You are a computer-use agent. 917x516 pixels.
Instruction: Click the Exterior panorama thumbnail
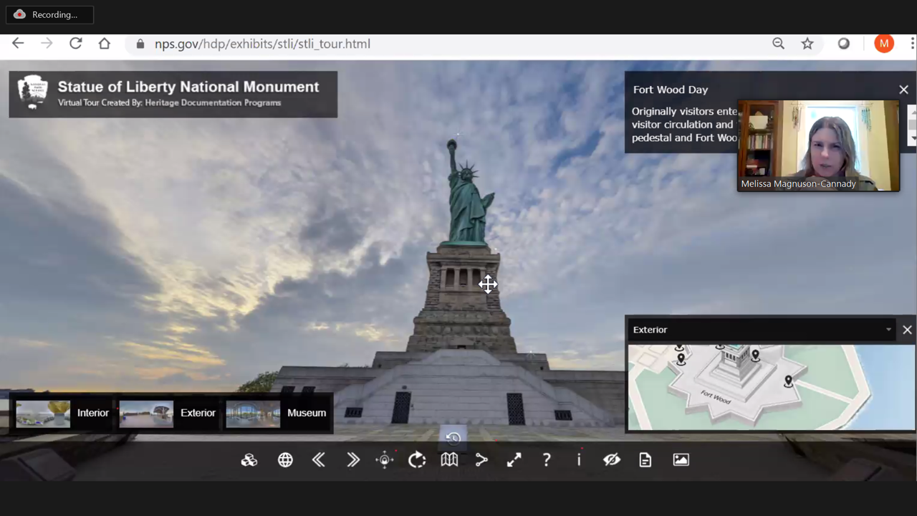point(146,414)
